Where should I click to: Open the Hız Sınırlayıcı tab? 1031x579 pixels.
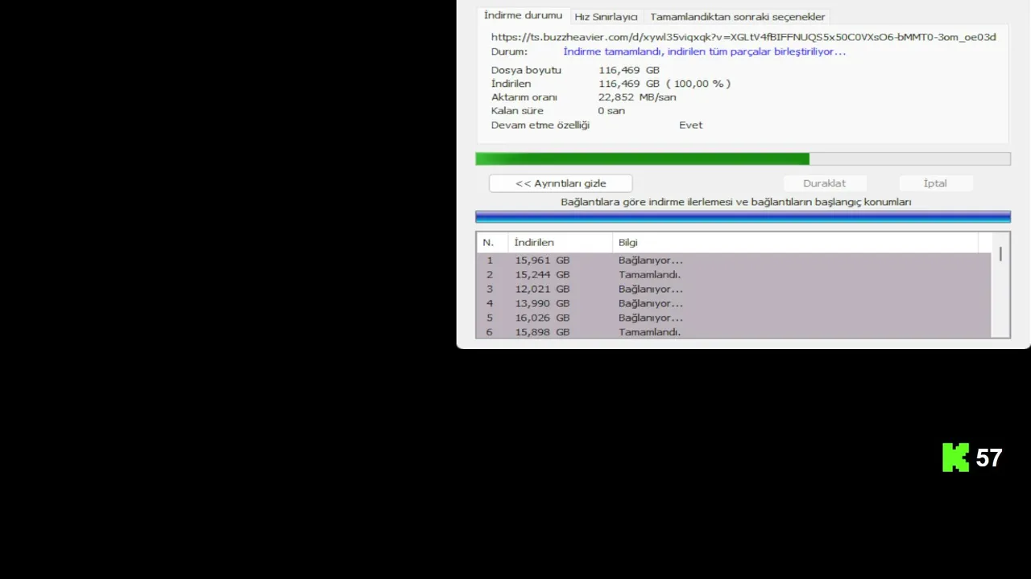(606, 17)
